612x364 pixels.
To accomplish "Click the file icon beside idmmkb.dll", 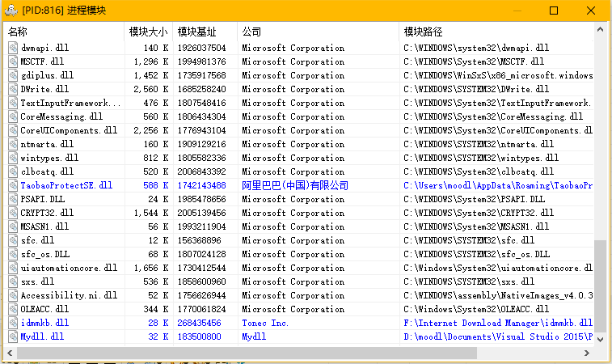I will pos(13,323).
